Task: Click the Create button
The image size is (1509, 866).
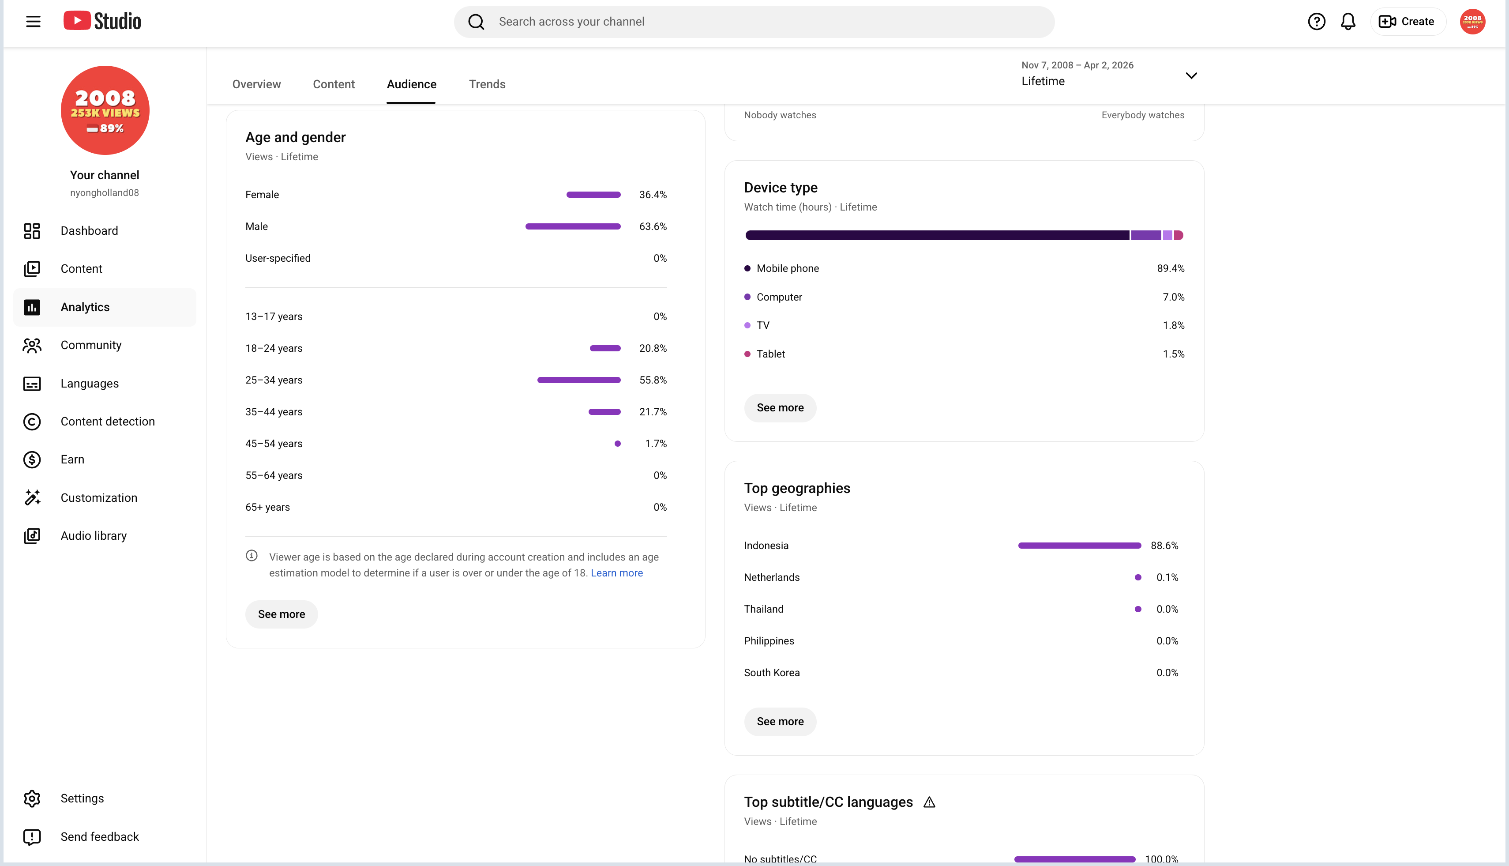Action: point(1408,22)
